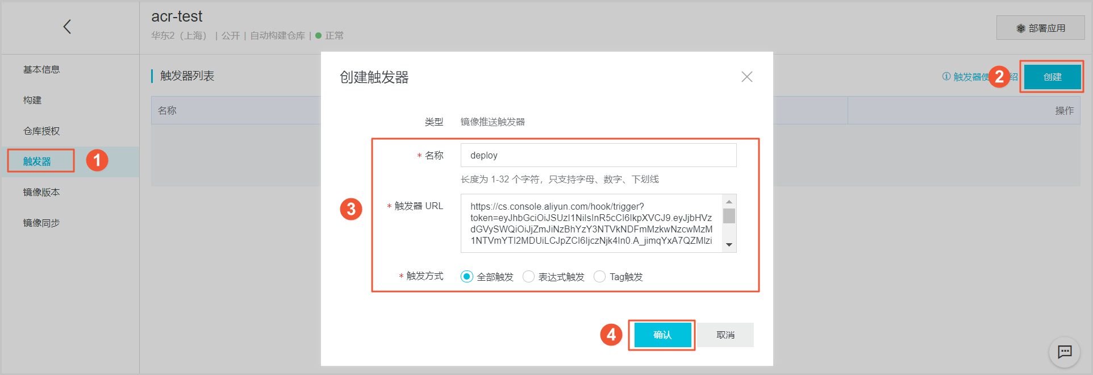This screenshot has width=1093, height=375.
Task: Click the 创建 trigger button
Action: click(1053, 77)
